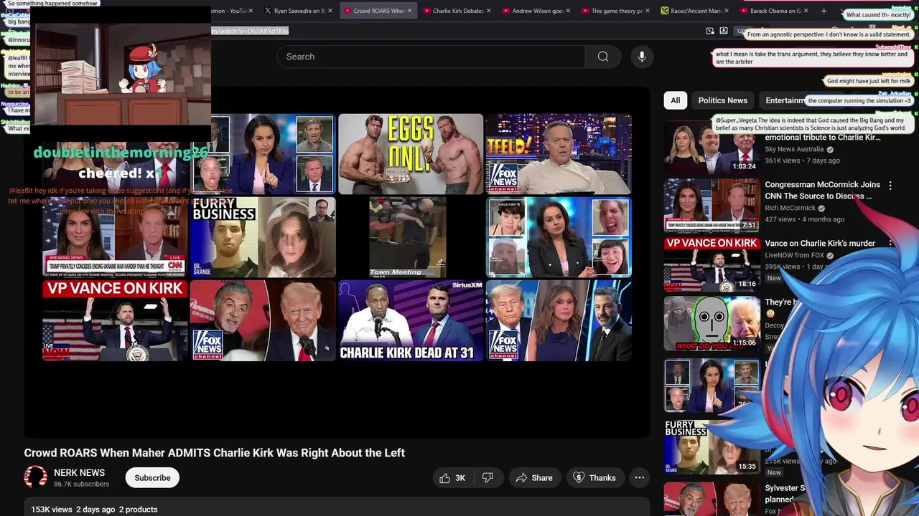Open CHARLIE KIRK DEAD AT 31 end-screen video

(411, 320)
